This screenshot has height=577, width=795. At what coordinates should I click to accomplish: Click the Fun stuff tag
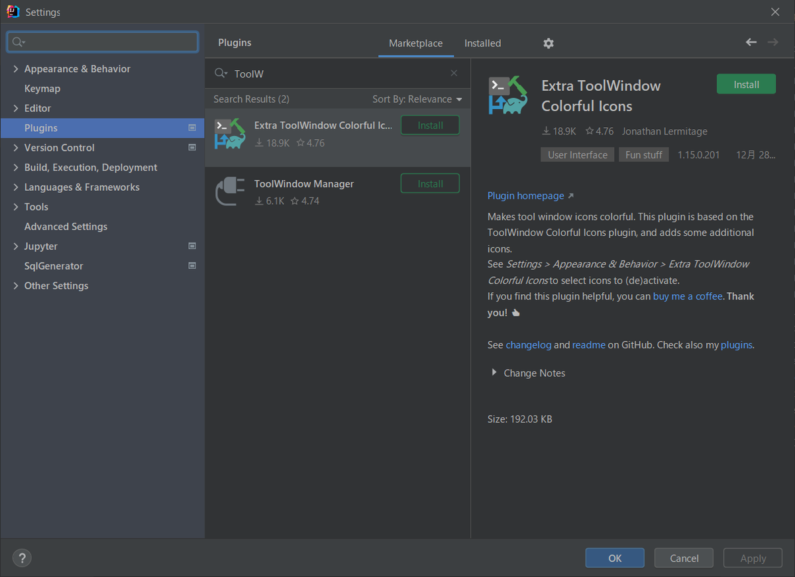644,154
